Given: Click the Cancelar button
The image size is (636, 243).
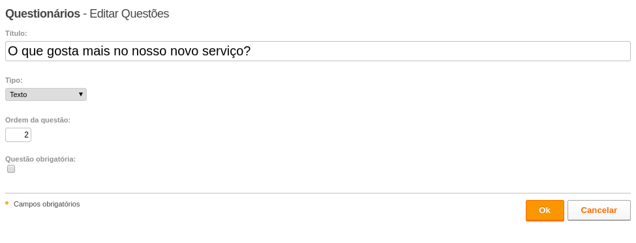Looking at the screenshot, I should point(599,210).
